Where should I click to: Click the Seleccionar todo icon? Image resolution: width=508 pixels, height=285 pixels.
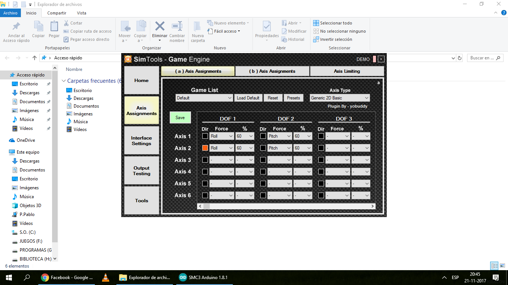pyautogui.click(x=316, y=23)
